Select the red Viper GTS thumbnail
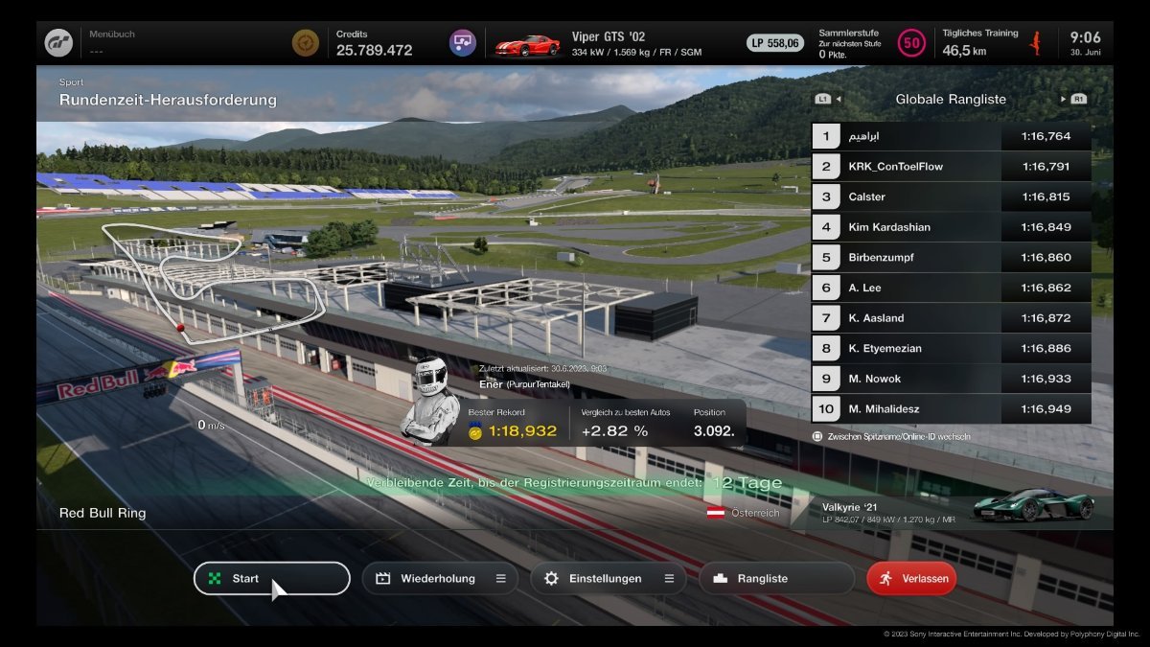This screenshot has width=1150, height=647. tap(527, 44)
